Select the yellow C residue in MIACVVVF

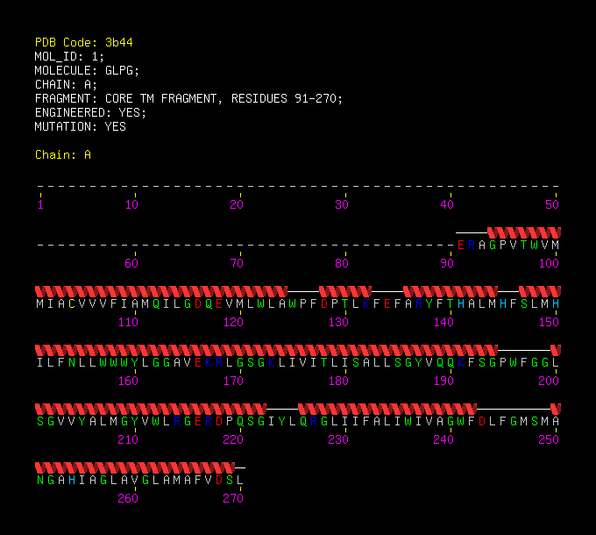[x=72, y=303]
